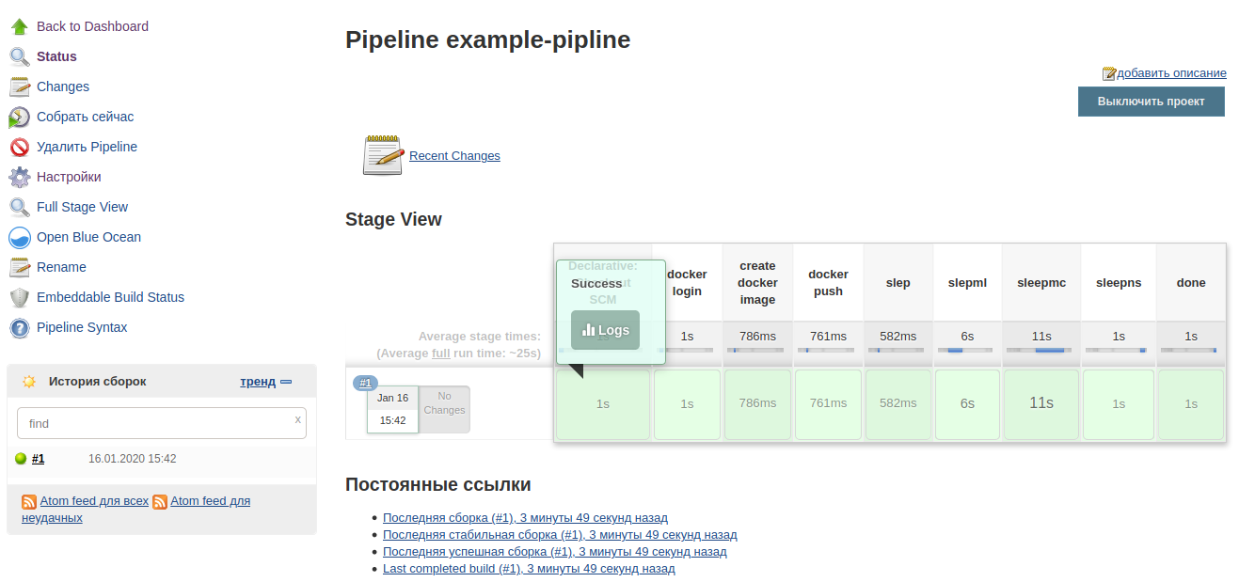Collapse build history using the minus icon
Viewport: 1239px width, 582px height.
tap(286, 382)
